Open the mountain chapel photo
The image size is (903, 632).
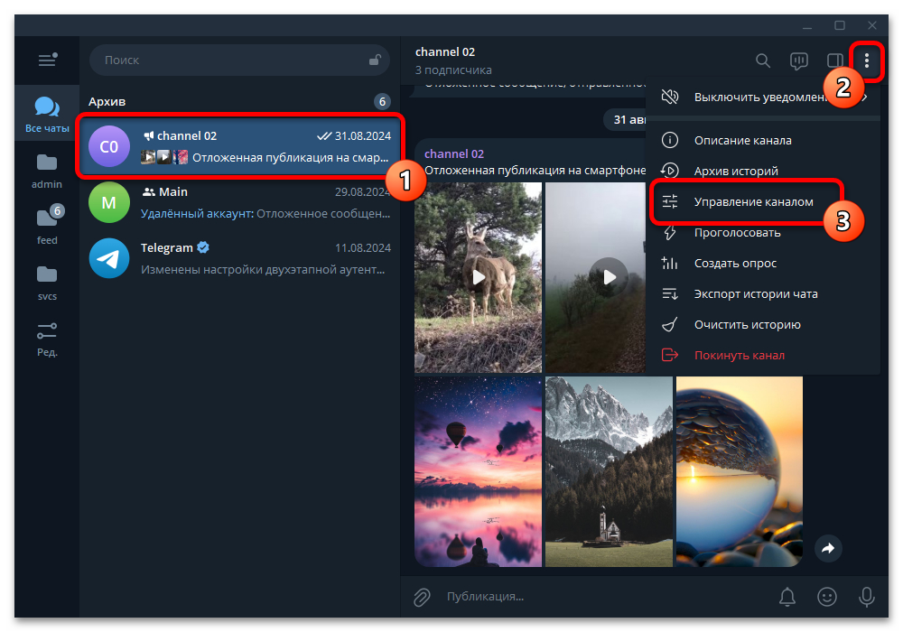coord(609,471)
